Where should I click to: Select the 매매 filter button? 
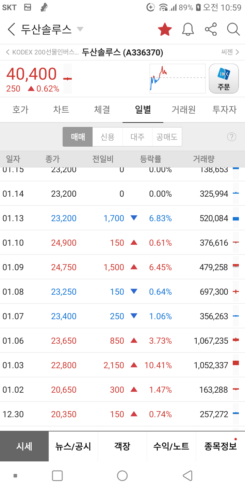pos(78,137)
